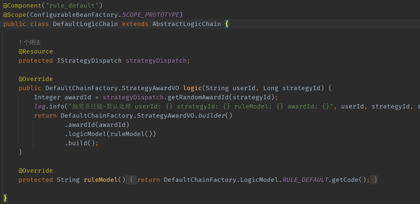Expand the folded '{' of ruleModel method
Screen dimensions: 420x204
tap(131, 180)
